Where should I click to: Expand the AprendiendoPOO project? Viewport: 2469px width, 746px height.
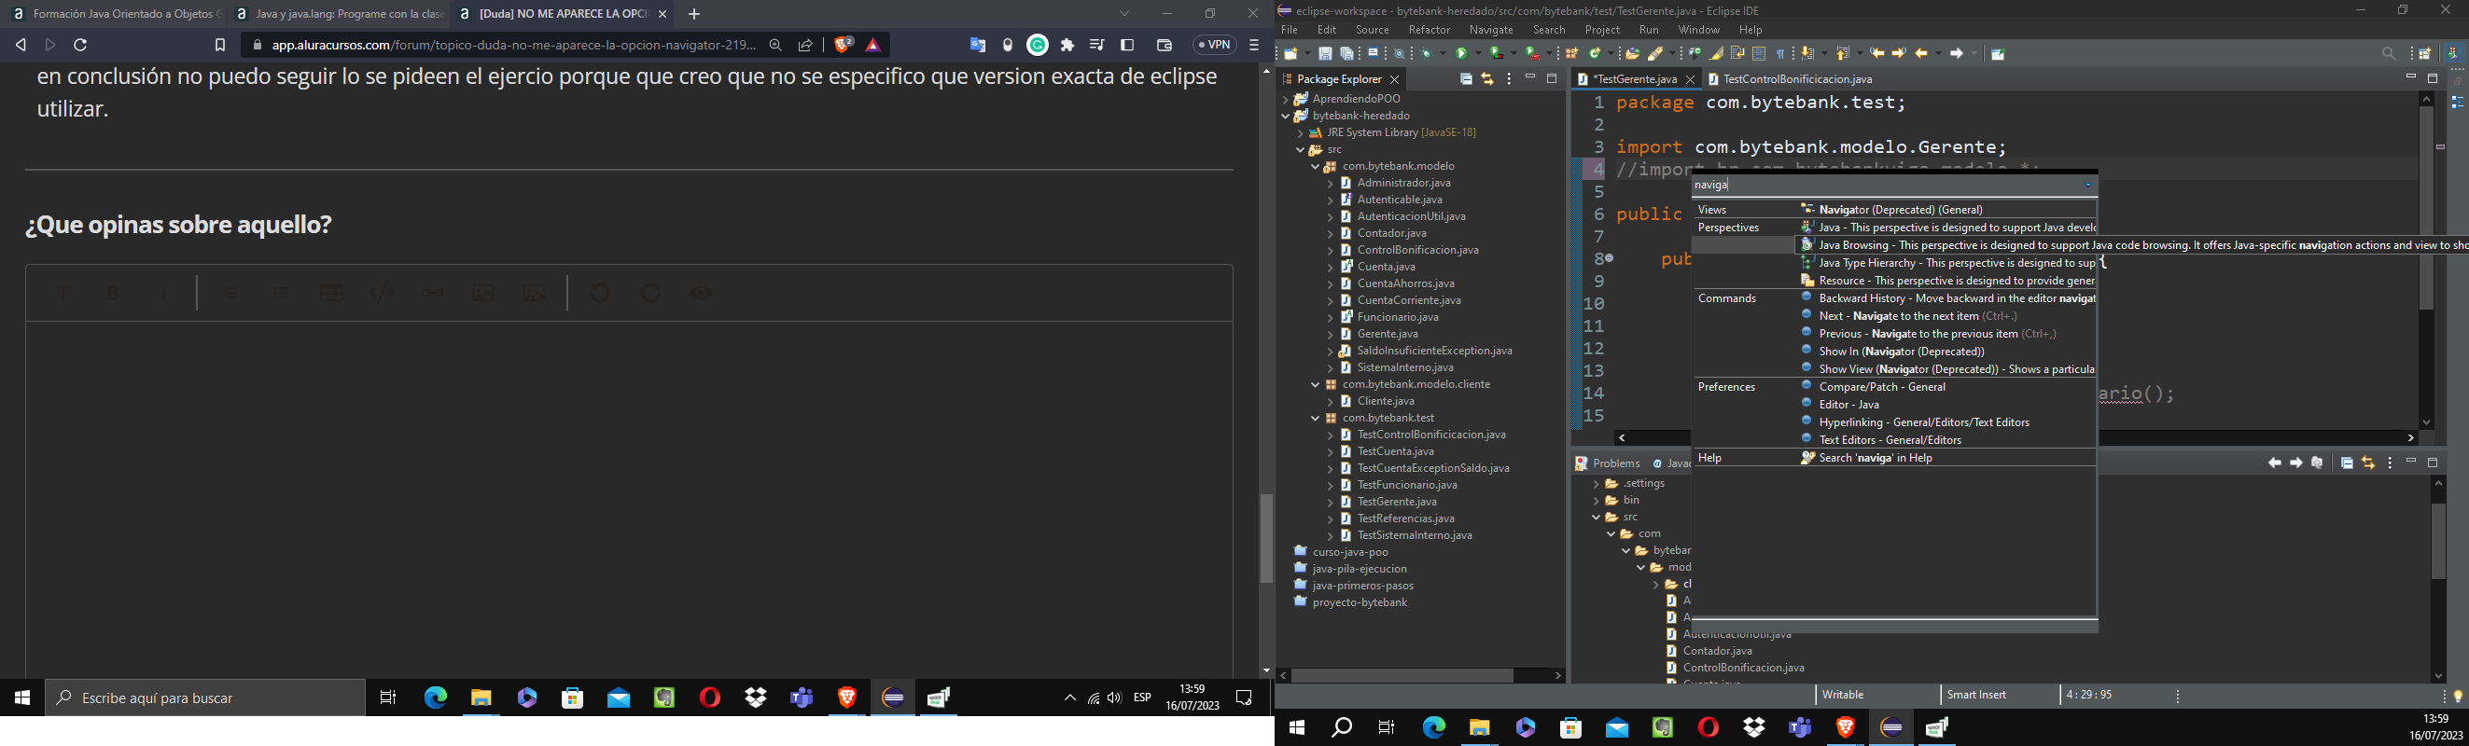click(1285, 100)
